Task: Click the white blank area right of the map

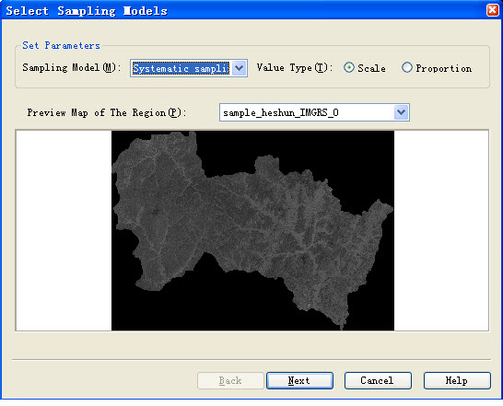Action: tap(441, 230)
